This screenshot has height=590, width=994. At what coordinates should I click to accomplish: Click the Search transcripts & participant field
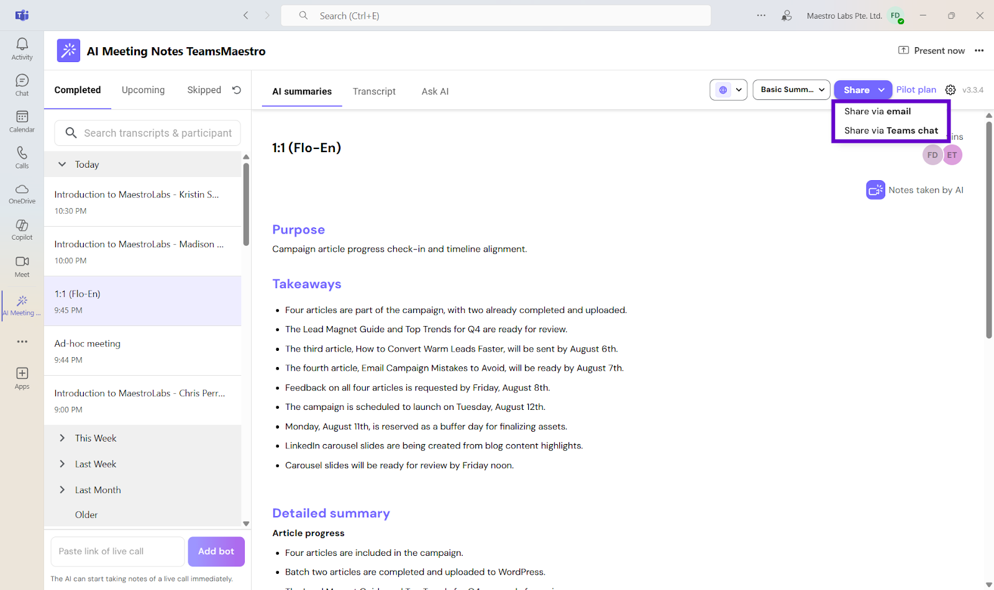tap(148, 133)
